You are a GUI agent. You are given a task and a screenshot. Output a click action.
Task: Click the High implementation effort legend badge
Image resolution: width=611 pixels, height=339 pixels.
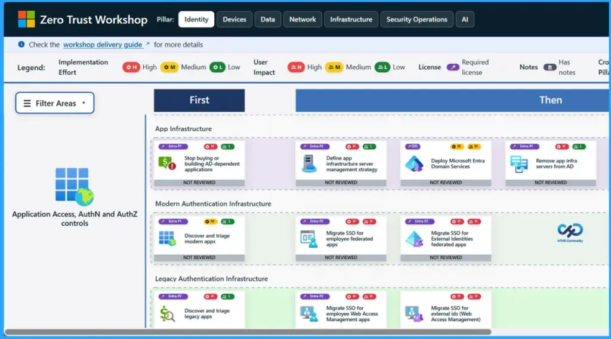pyautogui.click(x=131, y=67)
